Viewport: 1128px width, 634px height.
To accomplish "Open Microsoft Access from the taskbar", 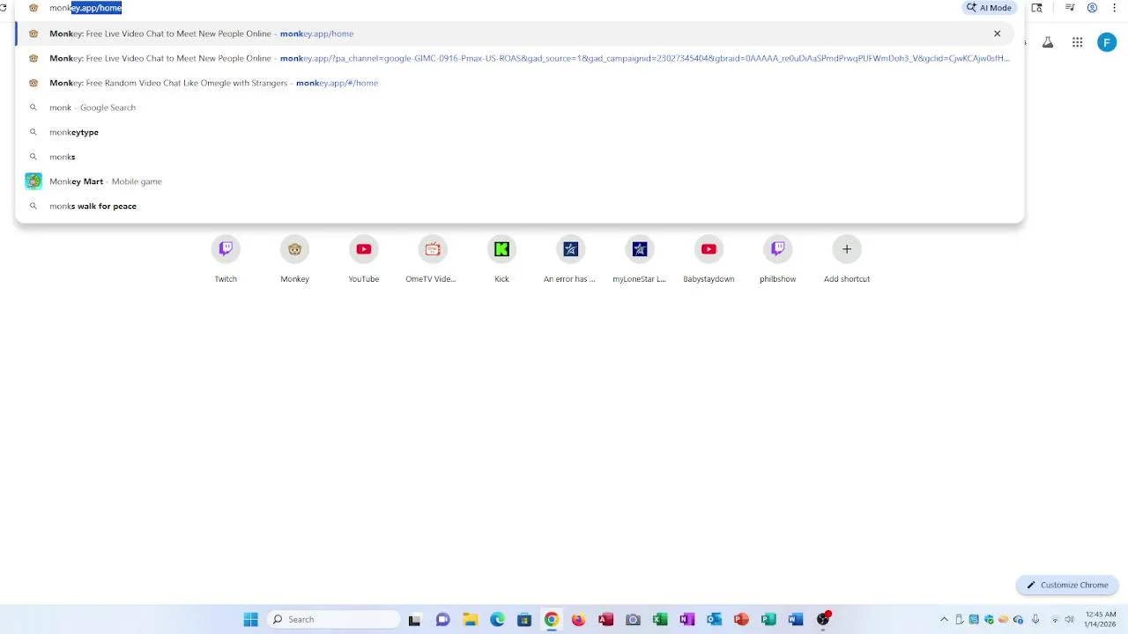I will coord(605,619).
